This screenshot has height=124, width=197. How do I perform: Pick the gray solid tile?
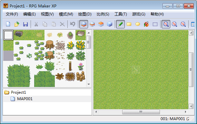8,56
